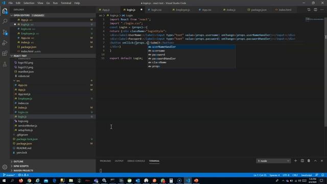Open Chrome from the taskbar
The height and width of the screenshot is (184, 327).
pos(29,180)
